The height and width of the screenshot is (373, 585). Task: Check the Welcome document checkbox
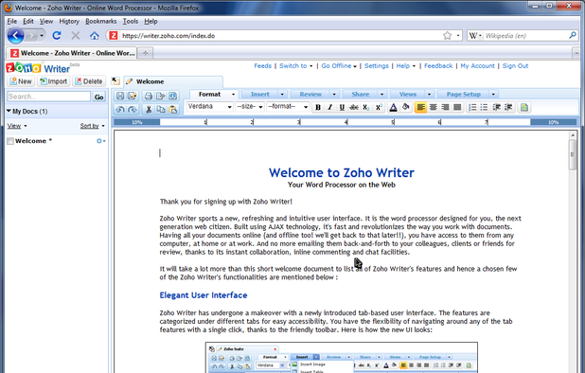[10, 141]
